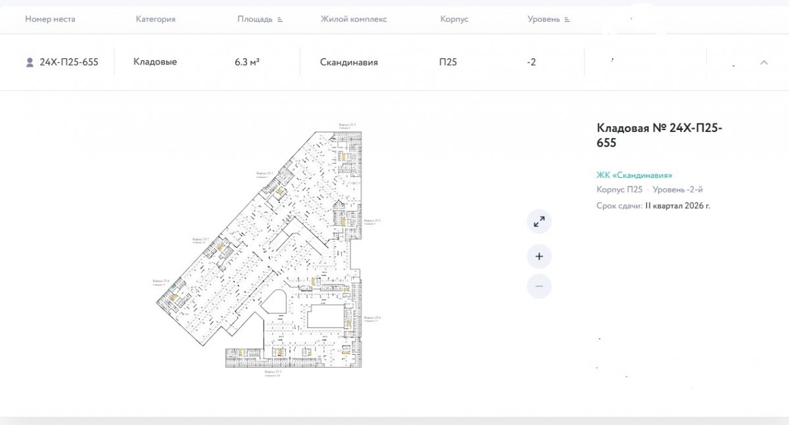Viewport: 789px width, 425px height.
Task: Collapse the expanded storage row with chevron
Action: [764, 62]
